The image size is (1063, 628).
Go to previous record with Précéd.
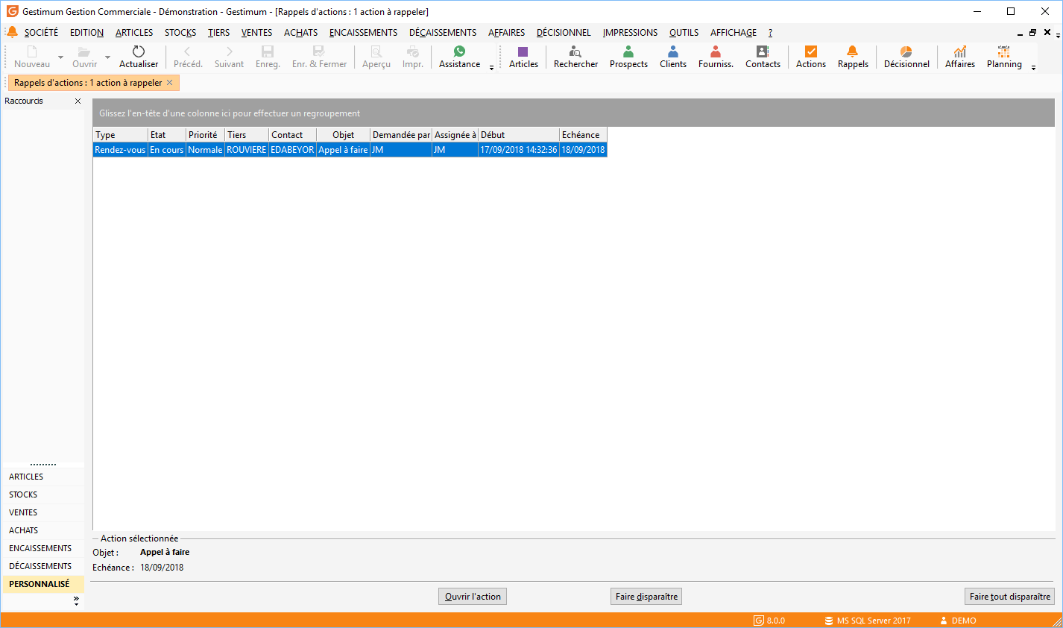coord(188,51)
